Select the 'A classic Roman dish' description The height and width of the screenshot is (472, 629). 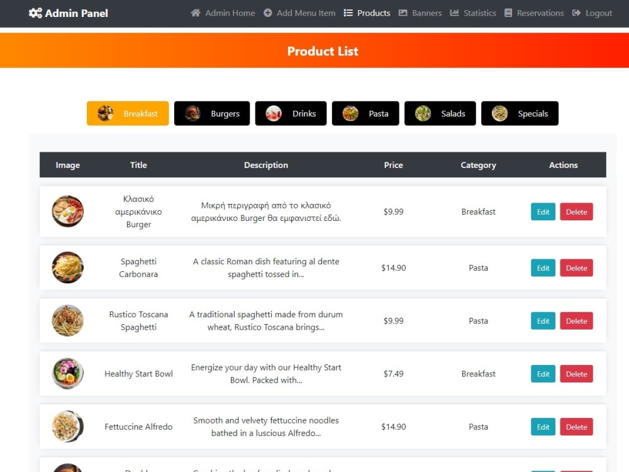click(x=266, y=267)
